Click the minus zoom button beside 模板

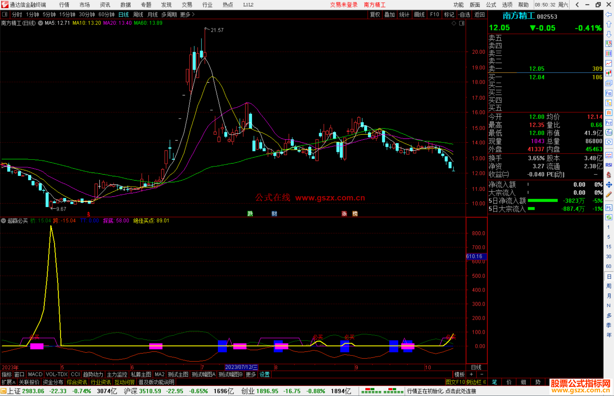point(482,374)
